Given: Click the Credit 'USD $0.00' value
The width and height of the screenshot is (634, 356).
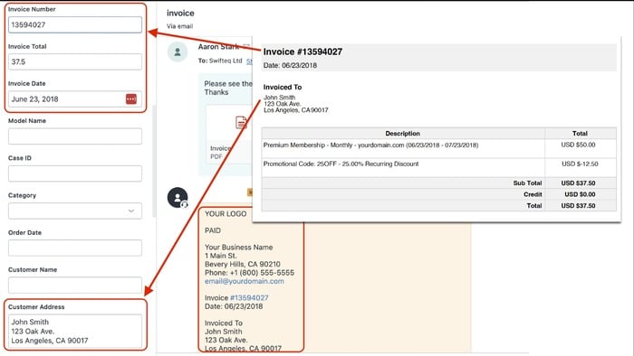Looking at the screenshot, I should coord(580,194).
